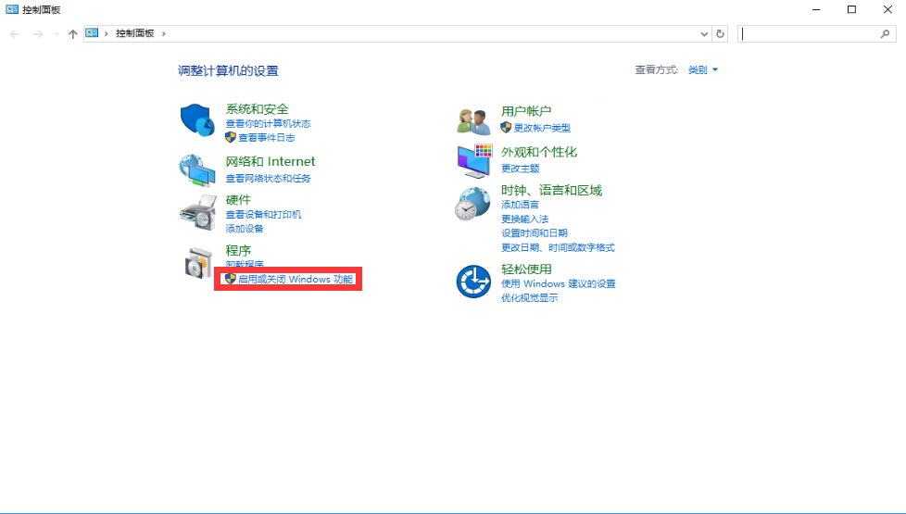The height and width of the screenshot is (514, 906).
Task: Refresh the Control Panel view
Action: click(720, 34)
